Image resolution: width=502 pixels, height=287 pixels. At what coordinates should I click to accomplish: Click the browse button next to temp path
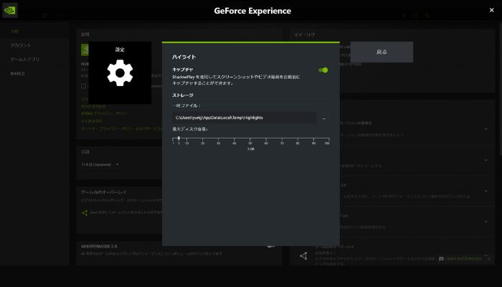click(x=324, y=117)
